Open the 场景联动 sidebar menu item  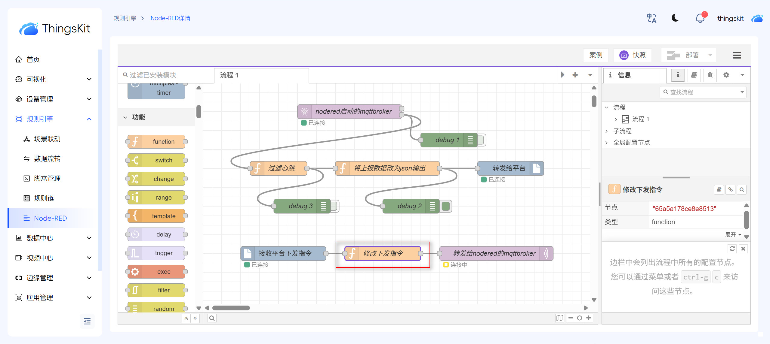click(47, 139)
